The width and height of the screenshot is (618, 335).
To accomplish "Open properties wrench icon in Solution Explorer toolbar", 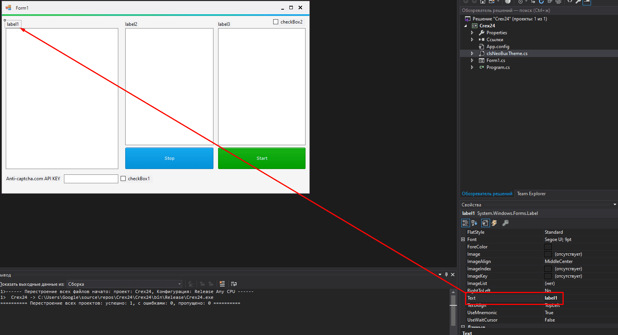I will click(578, 2).
